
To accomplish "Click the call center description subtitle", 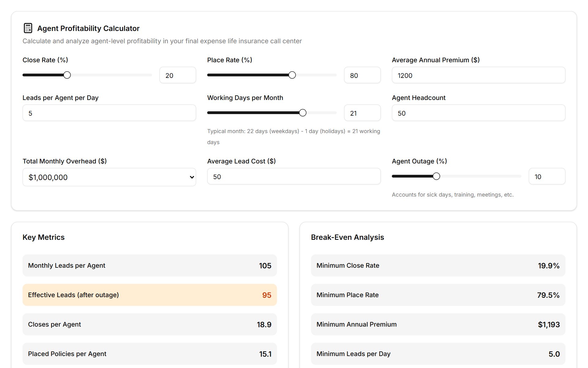I will click(162, 41).
